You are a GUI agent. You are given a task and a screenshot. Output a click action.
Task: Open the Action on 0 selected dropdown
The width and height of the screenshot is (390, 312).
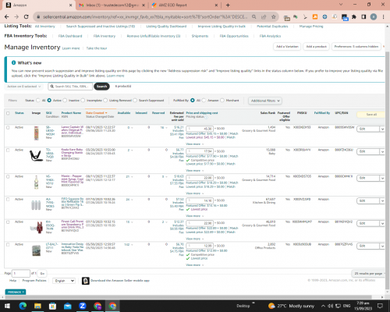[23, 87]
